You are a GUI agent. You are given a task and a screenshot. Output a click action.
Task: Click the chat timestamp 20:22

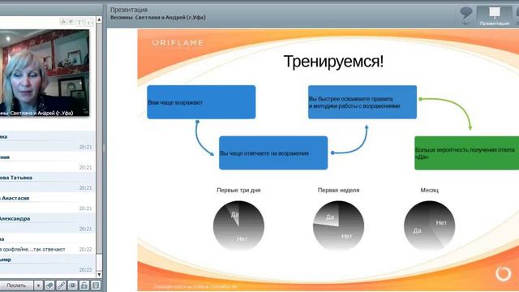pos(85,249)
